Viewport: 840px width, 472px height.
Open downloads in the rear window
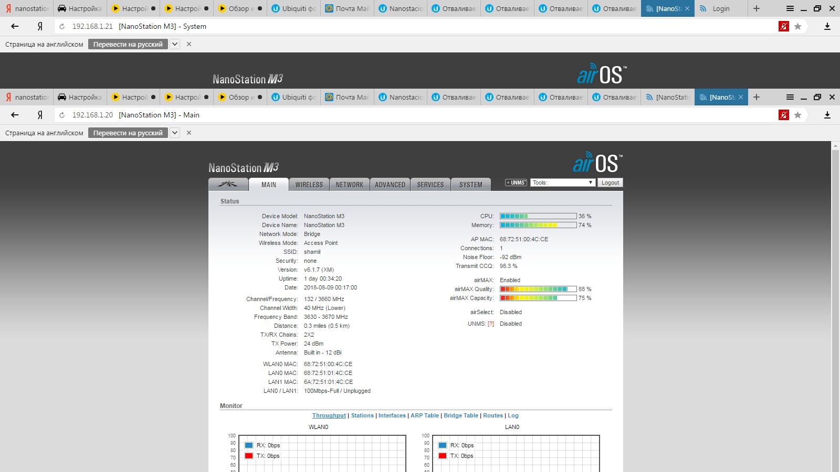pyautogui.click(x=827, y=26)
